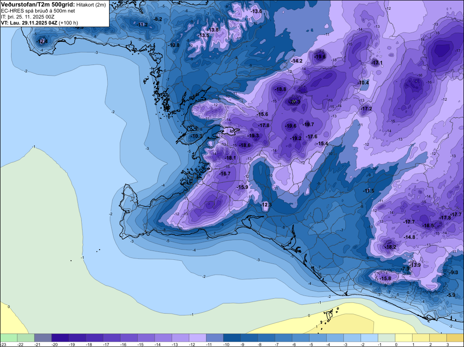464x347 pixels.
Task: Click the -13.6 temperature label
Action: tap(256, 12)
